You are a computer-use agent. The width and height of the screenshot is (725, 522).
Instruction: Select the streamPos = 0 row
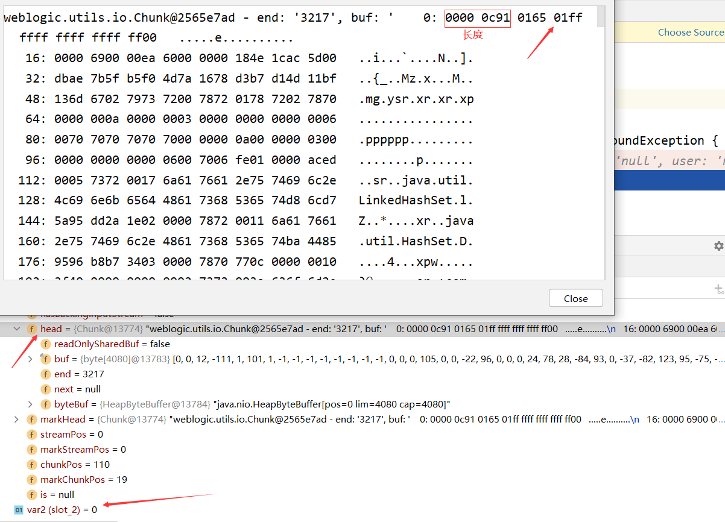(362, 435)
